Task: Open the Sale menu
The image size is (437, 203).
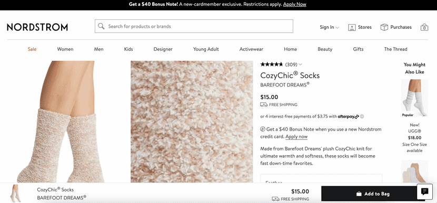Action: (32, 49)
